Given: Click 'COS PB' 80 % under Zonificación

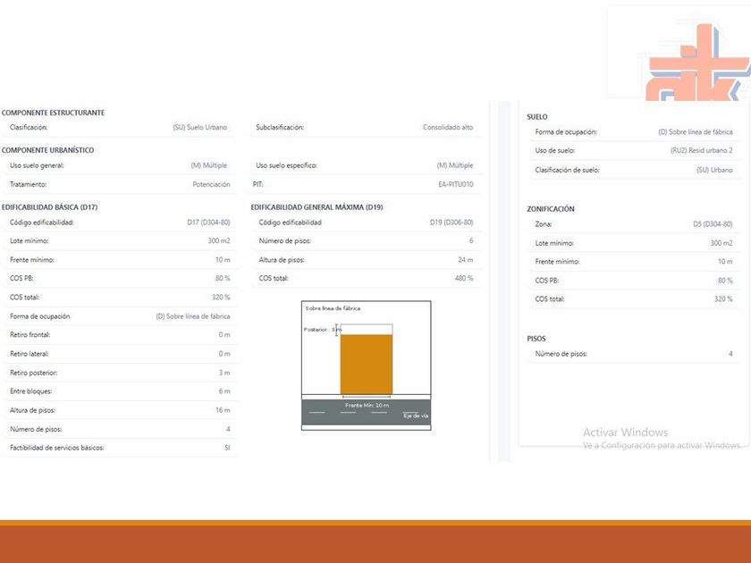Looking at the screenshot, I should pos(725,281).
